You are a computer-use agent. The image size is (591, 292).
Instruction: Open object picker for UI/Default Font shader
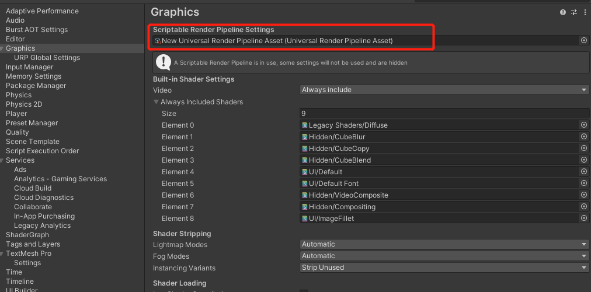[x=584, y=183]
